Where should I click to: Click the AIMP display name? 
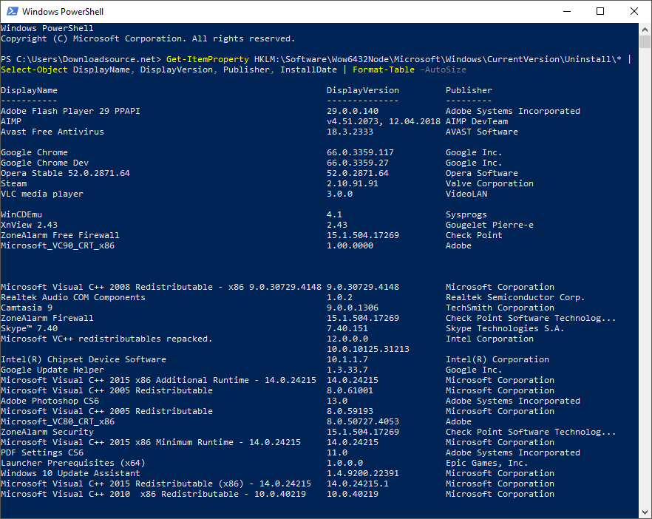pyautogui.click(x=11, y=121)
